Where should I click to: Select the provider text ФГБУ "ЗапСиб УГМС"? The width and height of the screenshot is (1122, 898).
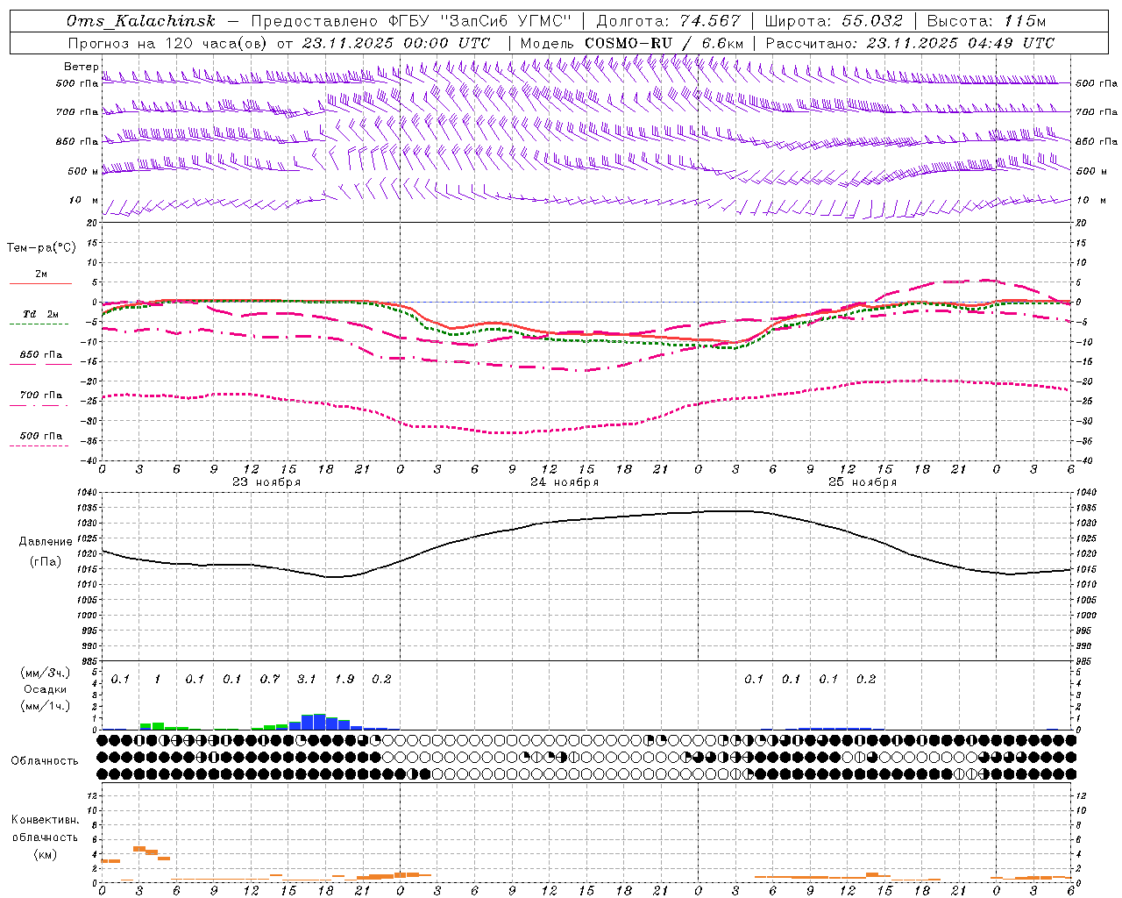479,21
